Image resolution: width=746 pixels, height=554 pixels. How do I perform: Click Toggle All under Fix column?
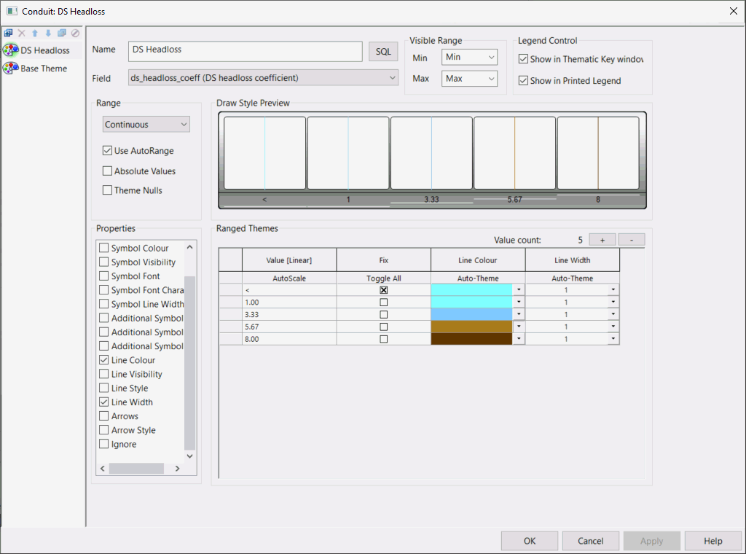coord(383,278)
